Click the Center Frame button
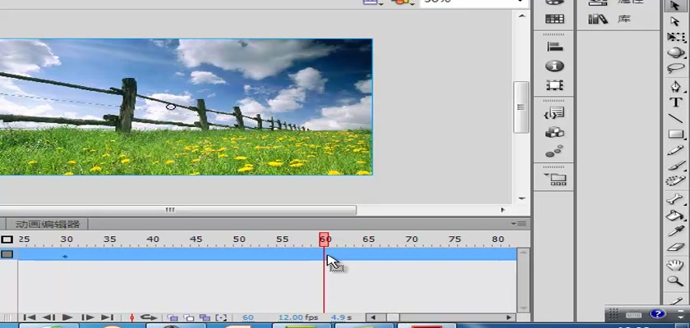Image resolution: width=690 pixels, height=328 pixels. click(x=131, y=317)
